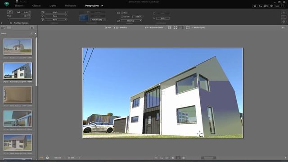This screenshot has height=162, width=288.
Task: Click the layers stack icon
Action: (118, 21)
